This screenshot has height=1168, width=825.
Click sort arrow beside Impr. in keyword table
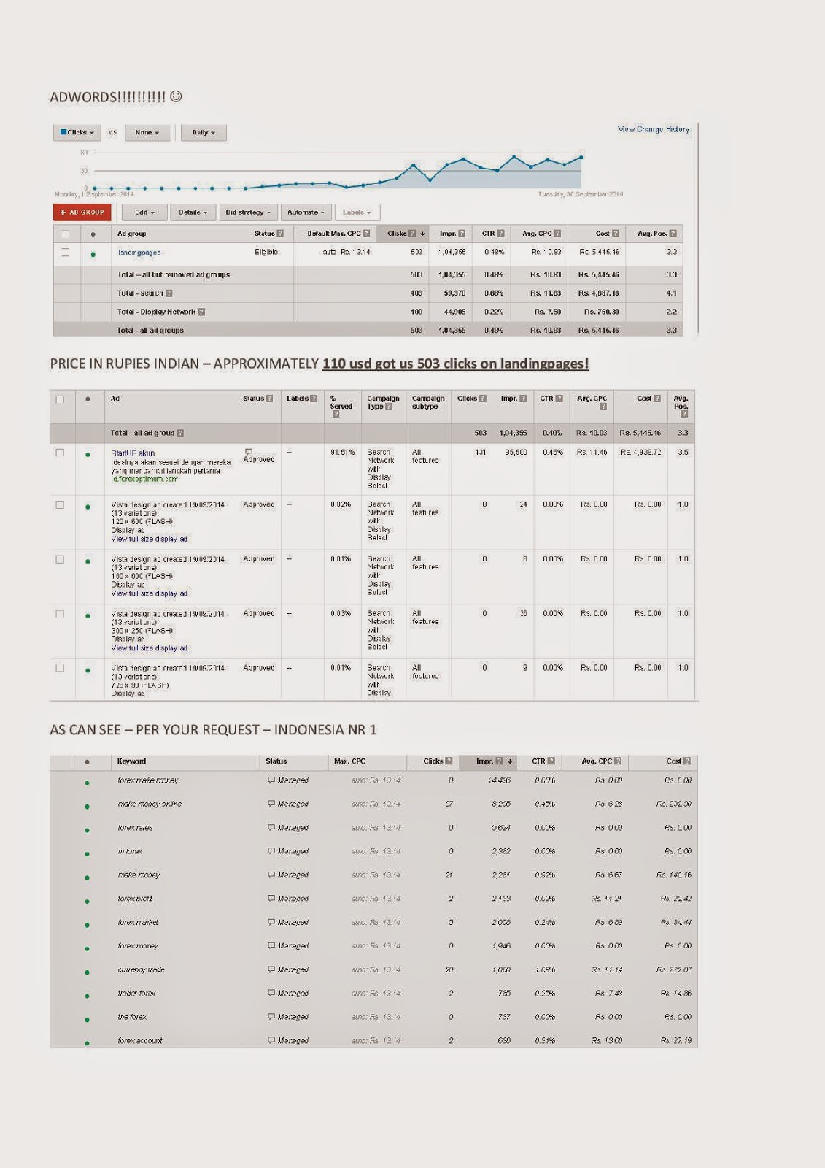510,761
